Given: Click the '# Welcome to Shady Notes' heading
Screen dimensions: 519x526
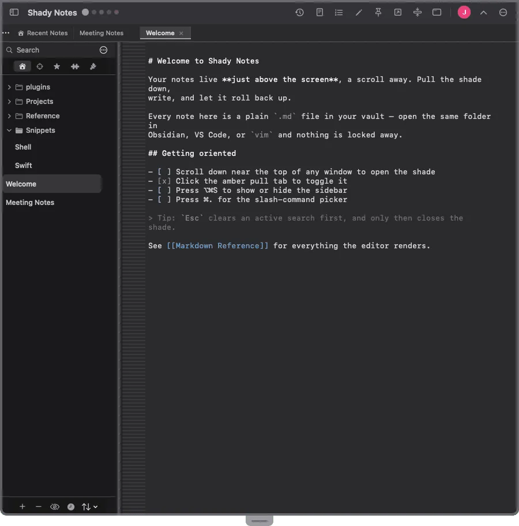Looking at the screenshot, I should (204, 61).
